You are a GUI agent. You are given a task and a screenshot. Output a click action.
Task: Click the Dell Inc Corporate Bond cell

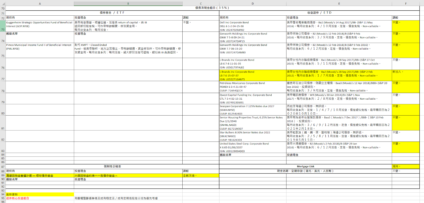[253, 26]
